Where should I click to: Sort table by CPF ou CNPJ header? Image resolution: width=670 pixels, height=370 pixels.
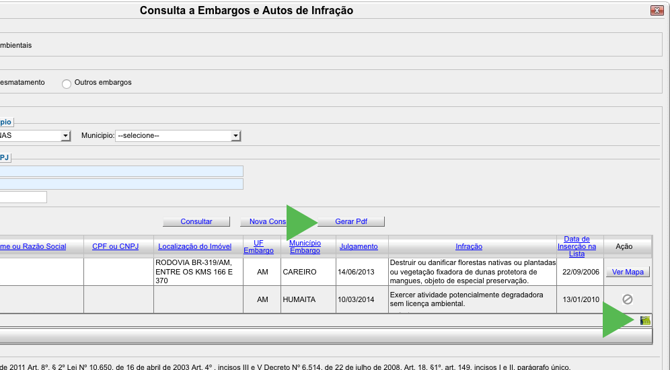point(115,246)
